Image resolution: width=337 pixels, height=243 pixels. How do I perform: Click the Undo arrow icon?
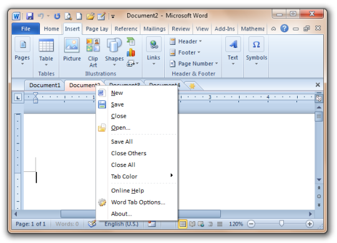pos(41,16)
